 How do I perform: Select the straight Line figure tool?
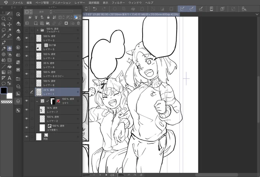[x=3, y=67]
